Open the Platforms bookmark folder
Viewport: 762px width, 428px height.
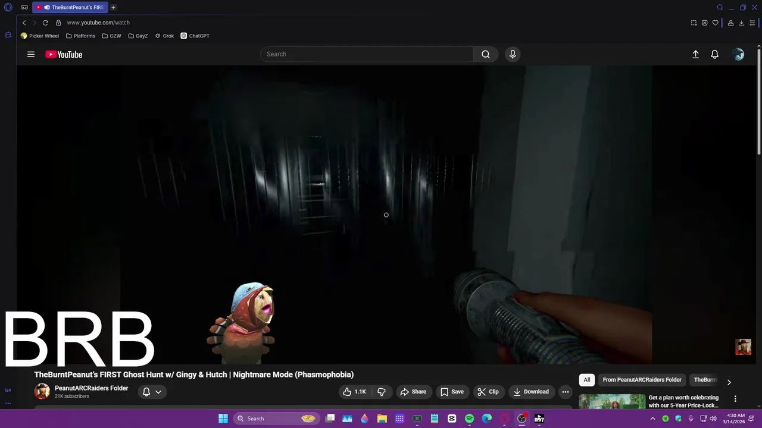pos(80,36)
